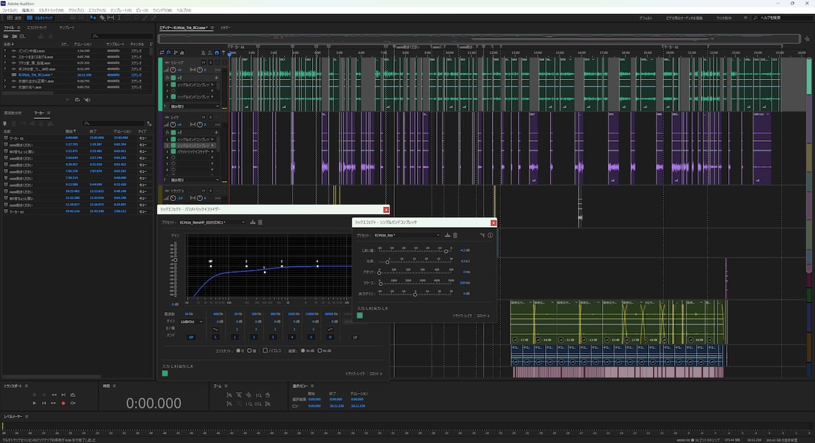Expand レイラ slot 1 effect menu arrow
This screenshot has height=443, width=815.
212,140
